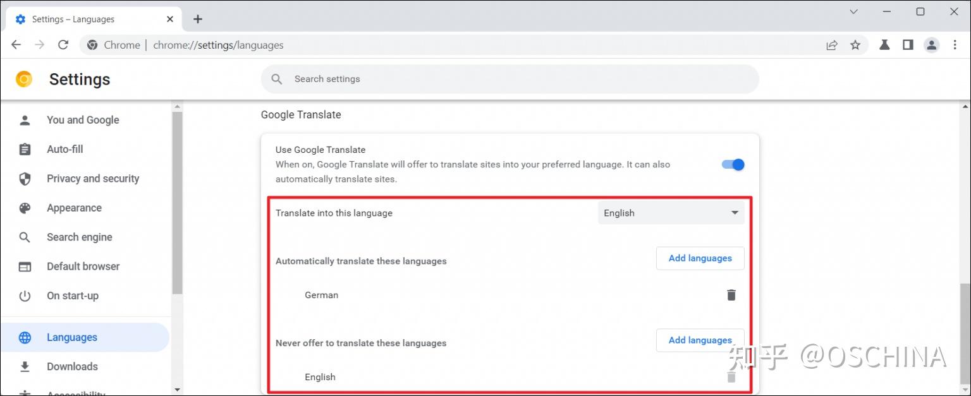Screen dimensions: 971x396
Task: Bookmark this page with the star icon
Action: [x=855, y=45]
